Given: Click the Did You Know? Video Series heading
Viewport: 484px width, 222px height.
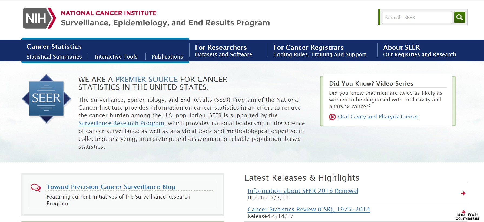Looking at the screenshot, I should 371,84.
